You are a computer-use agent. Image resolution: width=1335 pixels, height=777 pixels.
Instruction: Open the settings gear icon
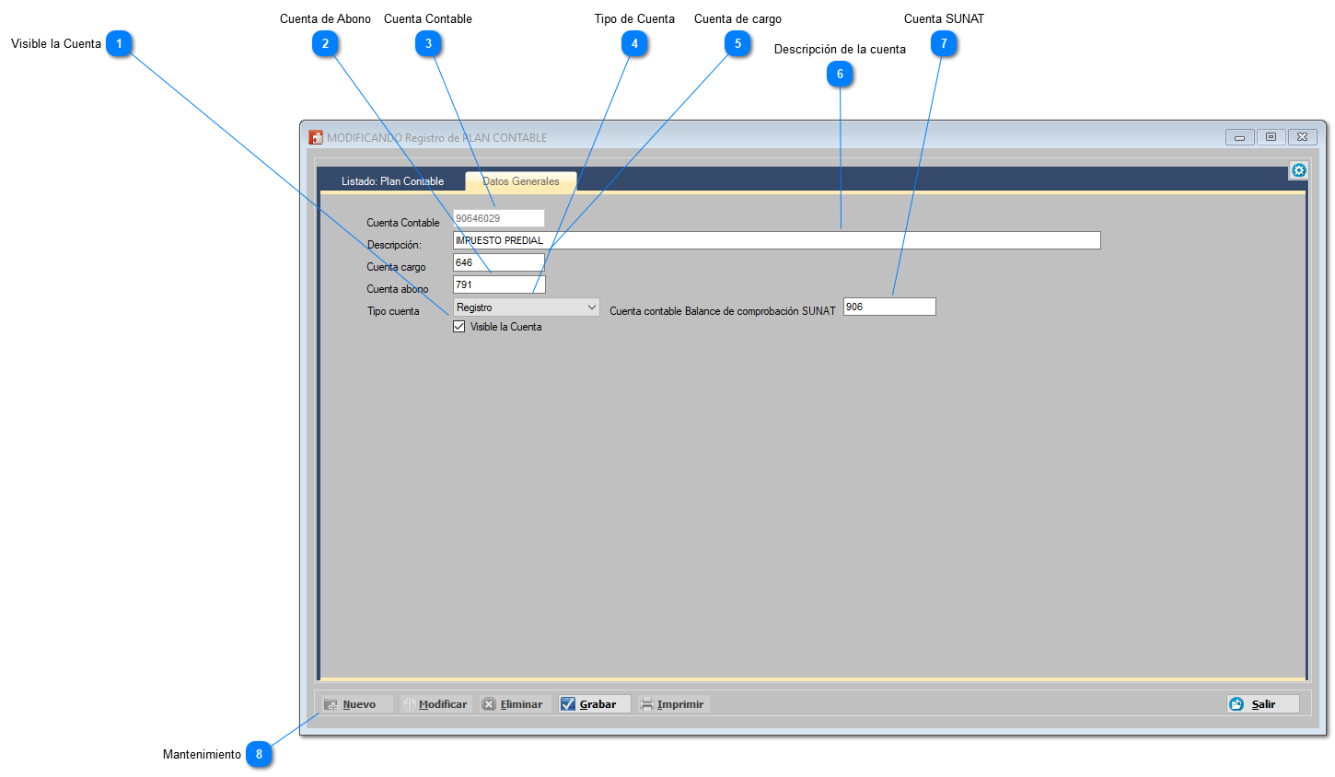coord(1298,170)
